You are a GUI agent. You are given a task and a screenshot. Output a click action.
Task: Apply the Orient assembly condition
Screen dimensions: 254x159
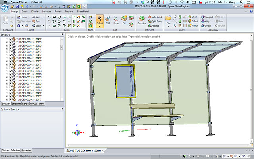(206, 25)
